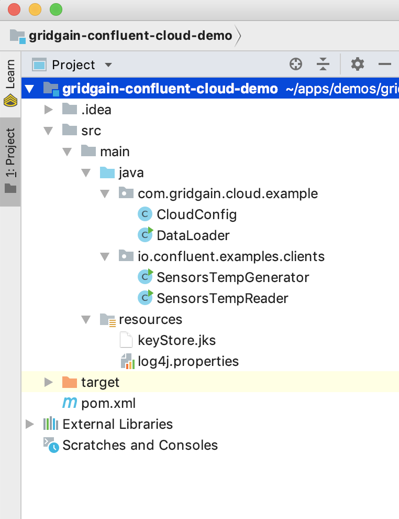Click the pom.xml Maven icon
Screen dimensions: 399x519
tap(69, 403)
